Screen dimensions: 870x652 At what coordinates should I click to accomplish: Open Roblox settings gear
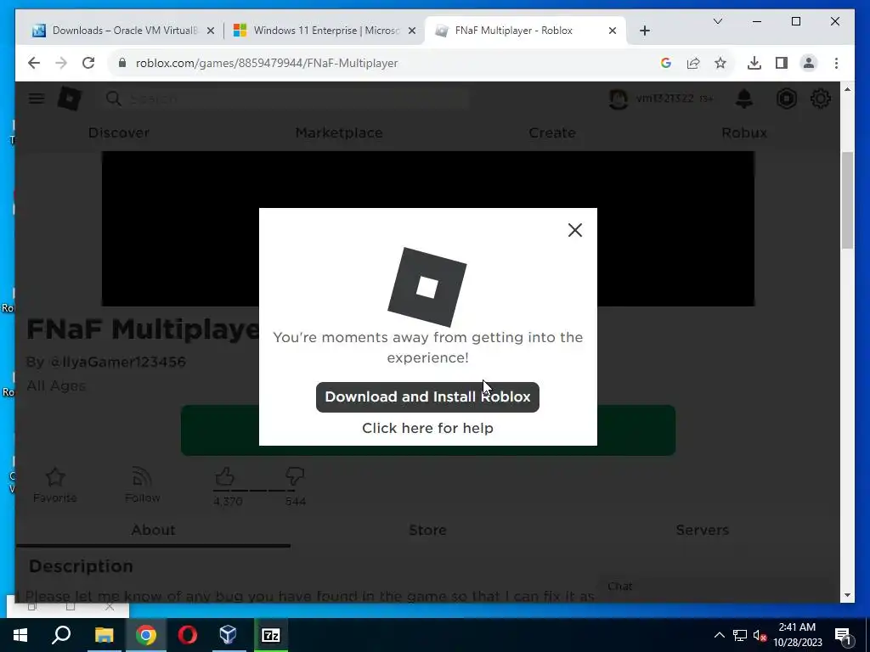(821, 98)
